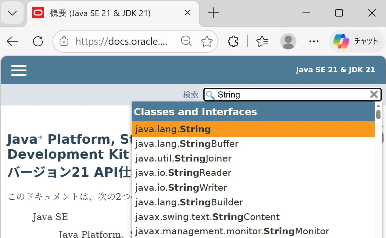The height and width of the screenshot is (238, 386).
Task: Choose java.util.StringJoiner from results
Action: click(x=253, y=158)
